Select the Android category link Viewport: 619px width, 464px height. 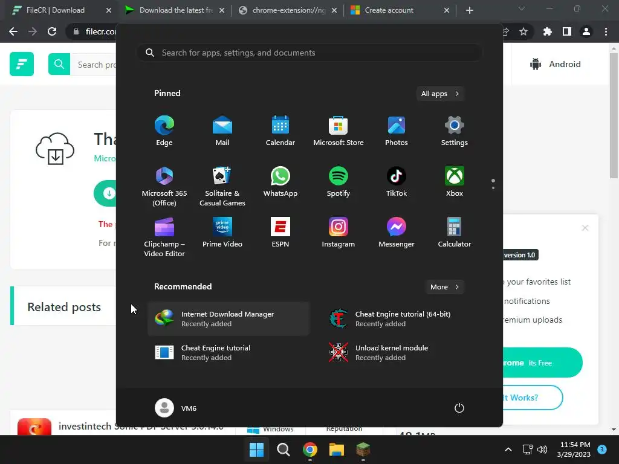point(556,64)
